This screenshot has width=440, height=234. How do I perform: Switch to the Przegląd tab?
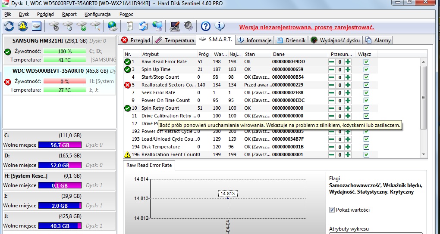(136, 40)
